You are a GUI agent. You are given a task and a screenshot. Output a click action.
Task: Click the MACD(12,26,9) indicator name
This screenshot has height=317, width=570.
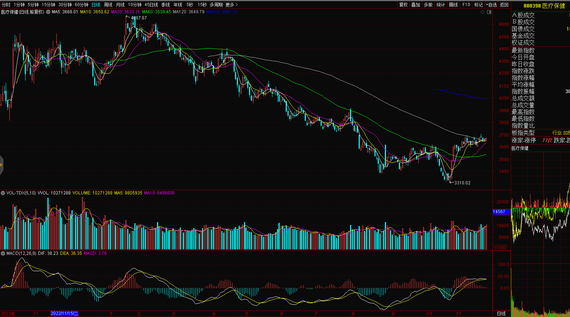tap(21, 253)
